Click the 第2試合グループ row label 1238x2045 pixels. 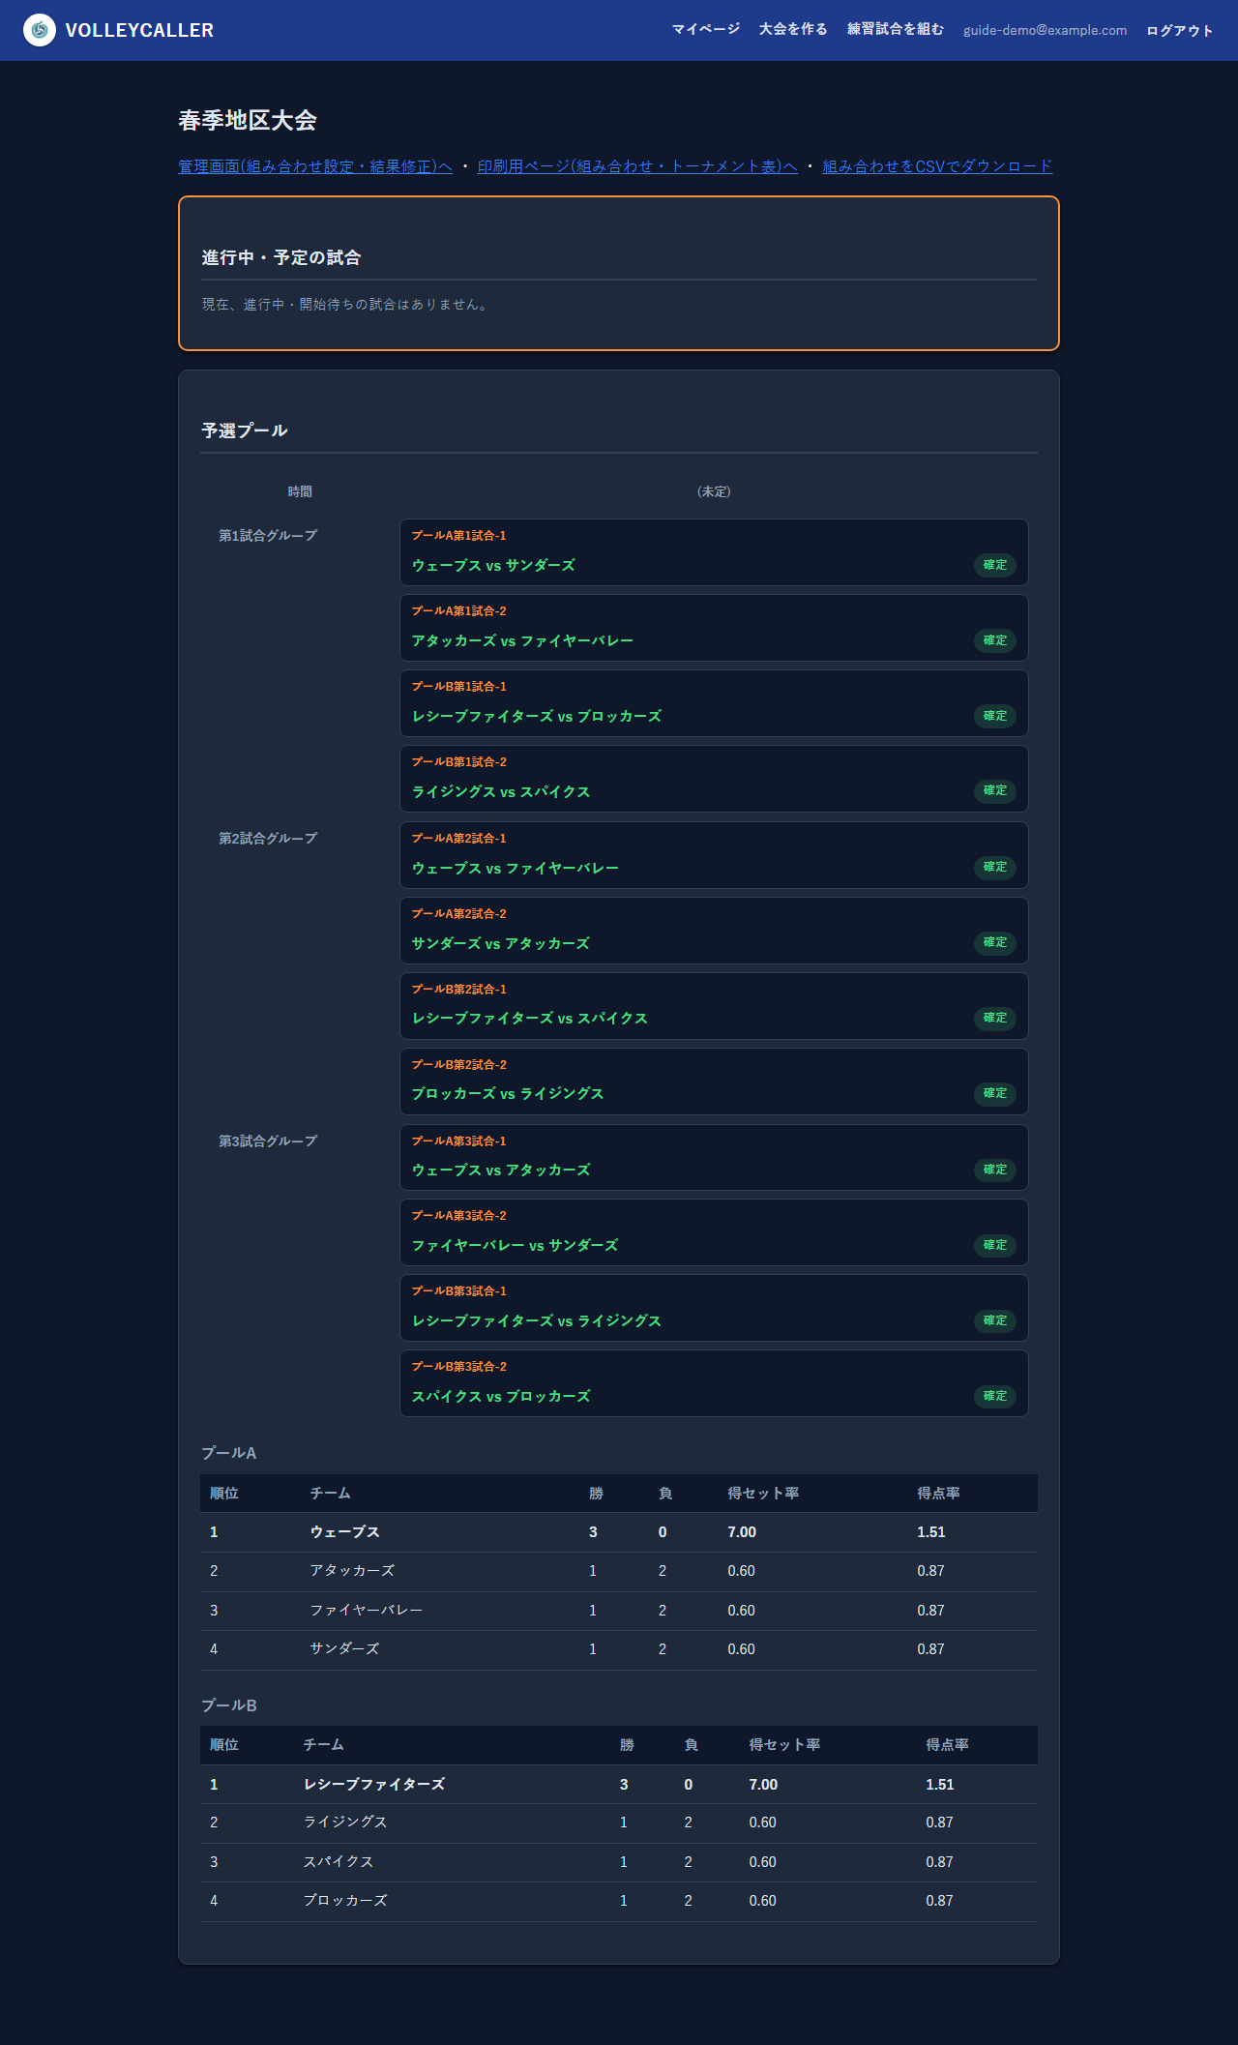(x=268, y=839)
